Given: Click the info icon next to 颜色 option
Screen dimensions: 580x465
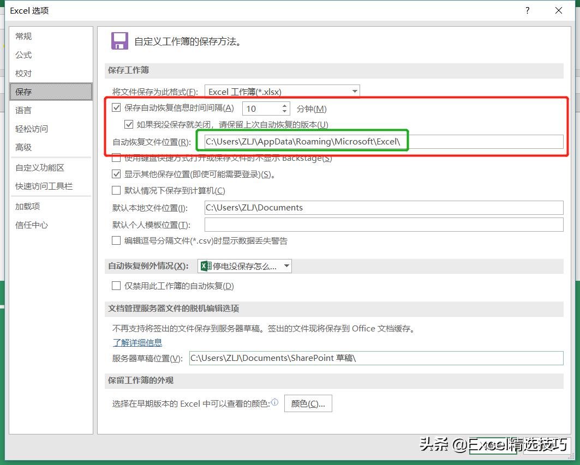Looking at the screenshot, I should 276,401.
